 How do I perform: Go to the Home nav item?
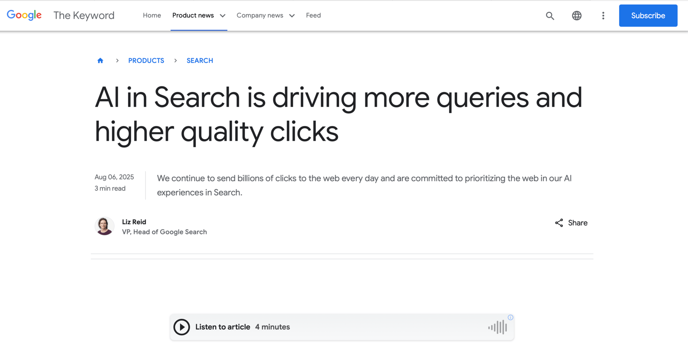(x=152, y=15)
